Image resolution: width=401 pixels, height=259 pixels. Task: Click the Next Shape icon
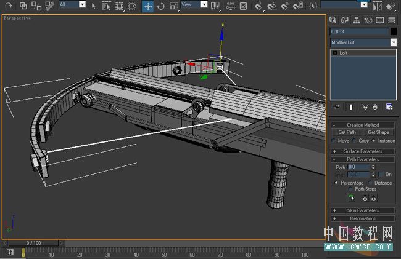[x=374, y=198]
